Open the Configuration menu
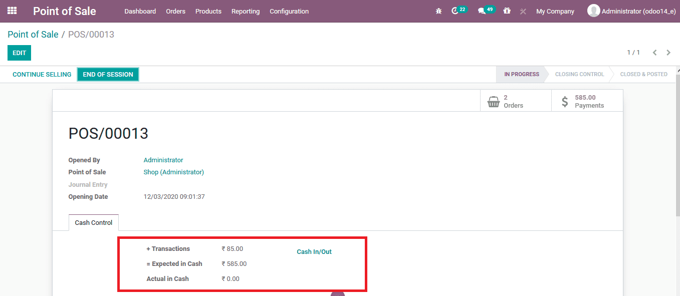Viewport: 680px width, 296px height. coord(289,11)
